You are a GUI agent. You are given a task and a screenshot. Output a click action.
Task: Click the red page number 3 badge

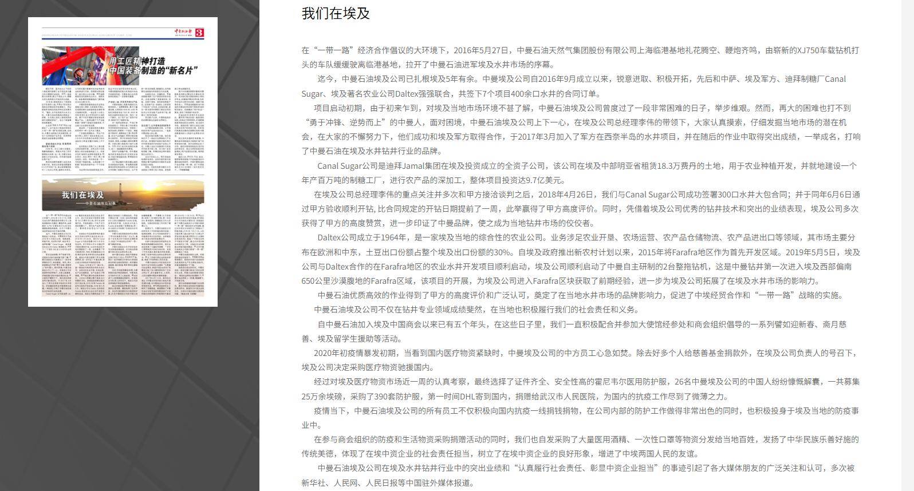(199, 33)
